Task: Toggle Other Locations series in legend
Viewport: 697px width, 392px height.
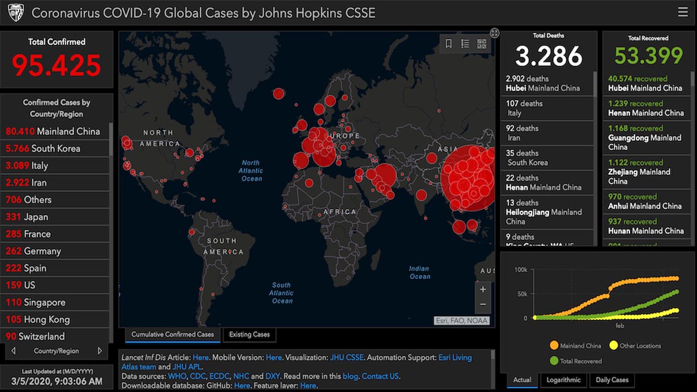Action: pos(635,345)
